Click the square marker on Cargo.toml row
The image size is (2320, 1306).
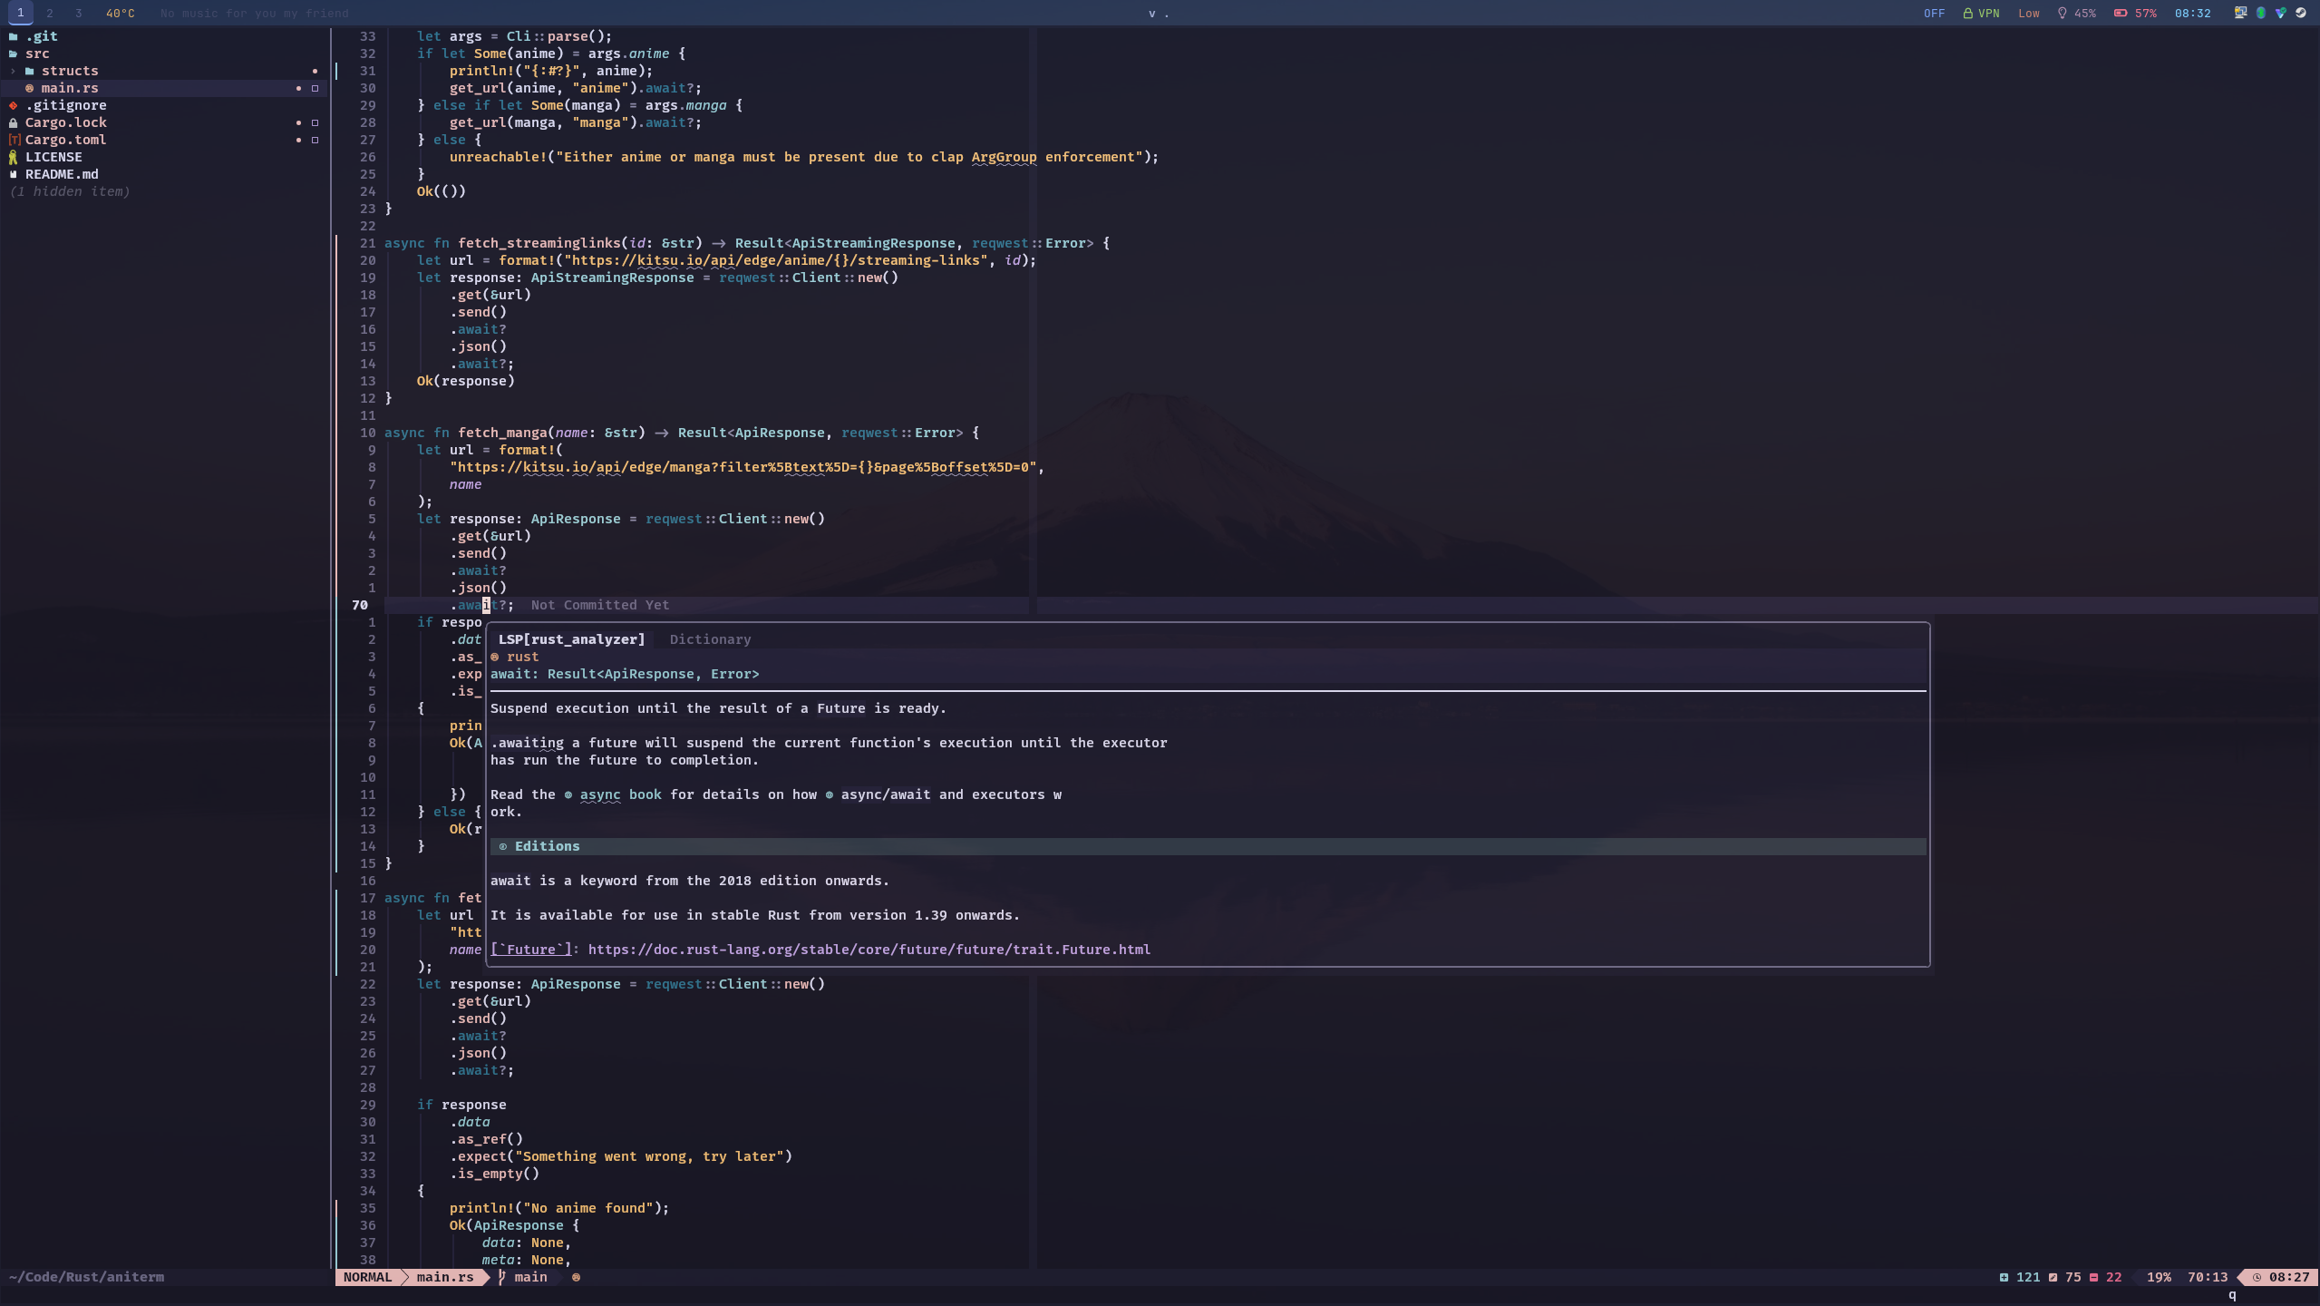pyautogui.click(x=315, y=140)
